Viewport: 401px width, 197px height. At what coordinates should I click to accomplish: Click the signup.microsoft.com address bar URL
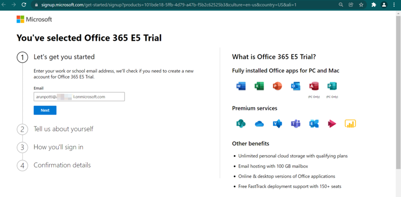[169, 5]
